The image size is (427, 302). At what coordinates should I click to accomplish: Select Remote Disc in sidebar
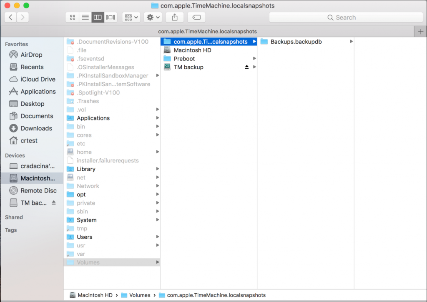coord(33,190)
